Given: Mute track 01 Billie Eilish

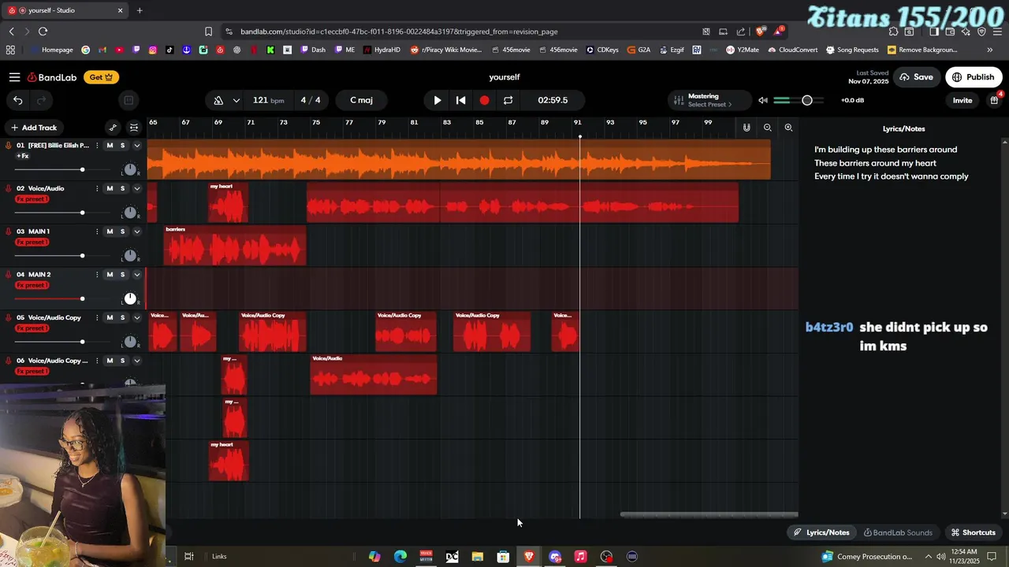Looking at the screenshot, I should pyautogui.click(x=110, y=146).
